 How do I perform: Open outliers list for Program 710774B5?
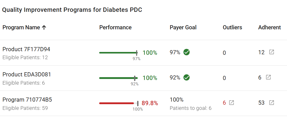(x=232, y=102)
